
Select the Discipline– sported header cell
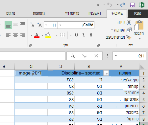(75, 73)
